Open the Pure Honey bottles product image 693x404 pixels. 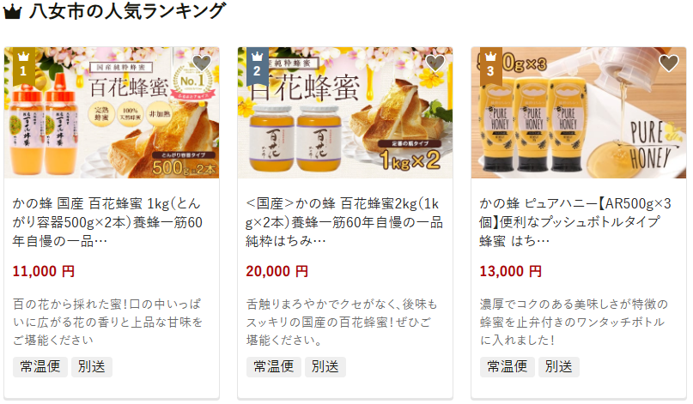coord(579,112)
